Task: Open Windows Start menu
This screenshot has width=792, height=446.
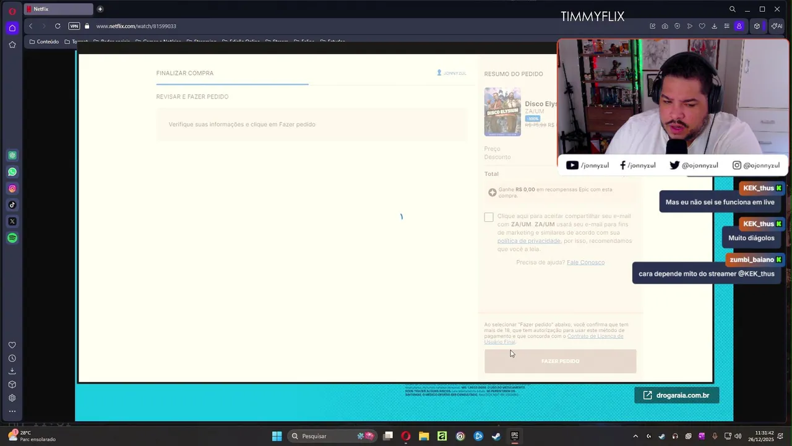Action: tap(277, 436)
